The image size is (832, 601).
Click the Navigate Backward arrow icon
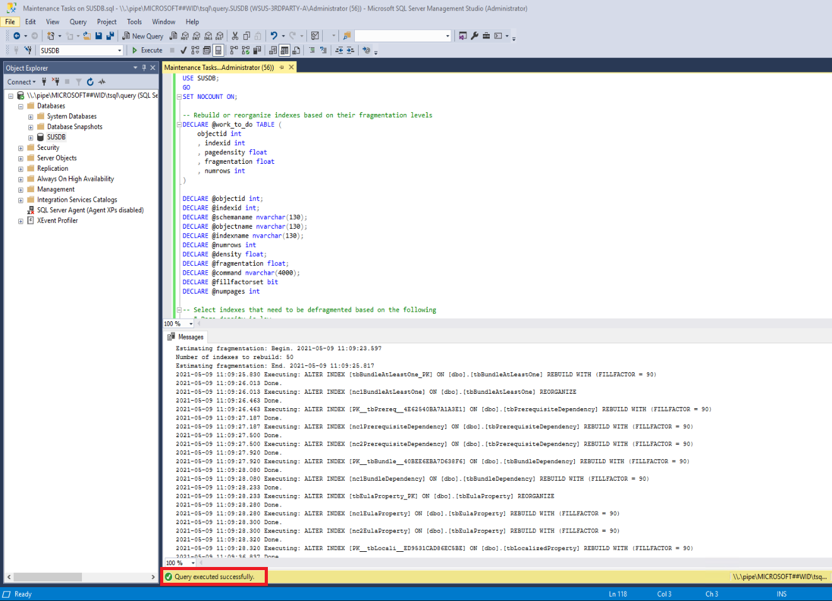click(x=17, y=36)
